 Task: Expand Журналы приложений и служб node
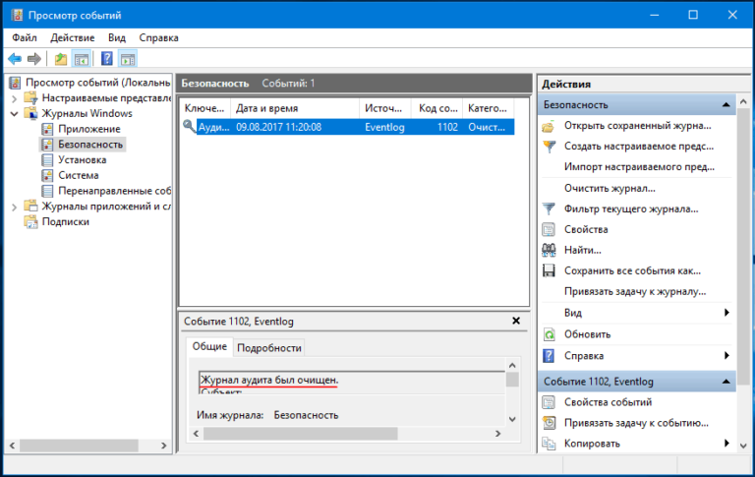click(x=13, y=207)
